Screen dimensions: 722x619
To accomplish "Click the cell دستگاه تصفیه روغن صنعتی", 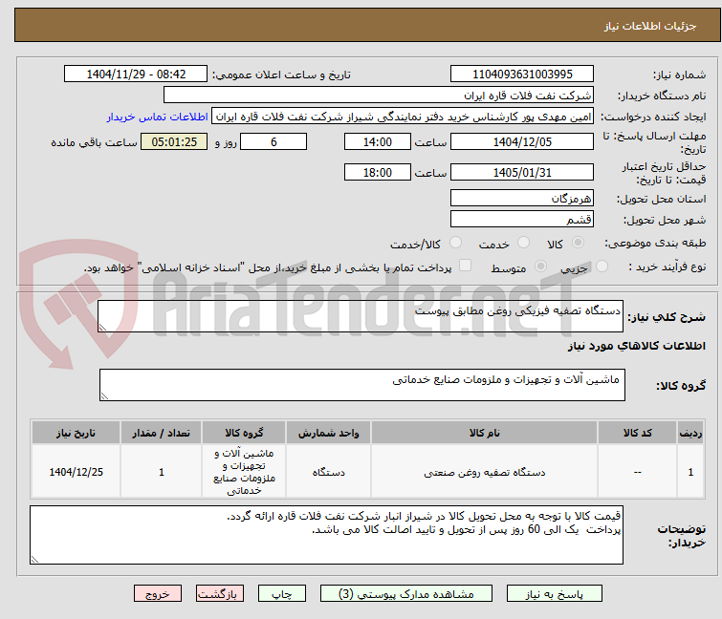I will coord(484,472).
